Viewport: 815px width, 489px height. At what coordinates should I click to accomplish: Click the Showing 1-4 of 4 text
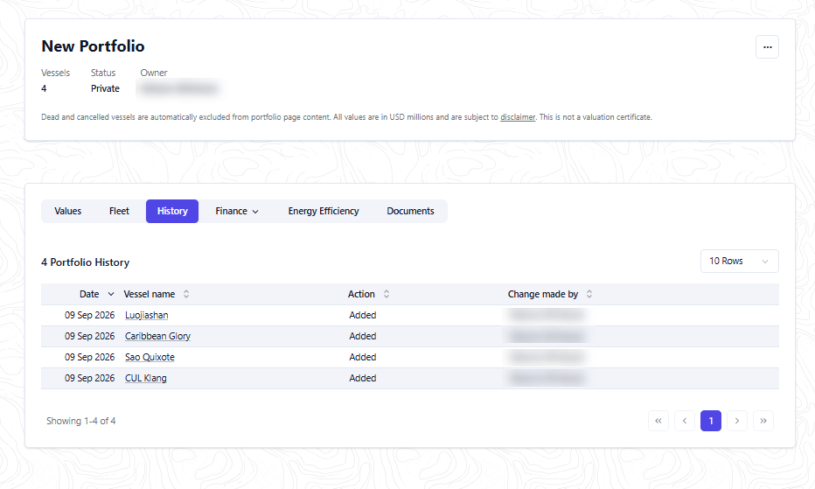click(x=81, y=421)
